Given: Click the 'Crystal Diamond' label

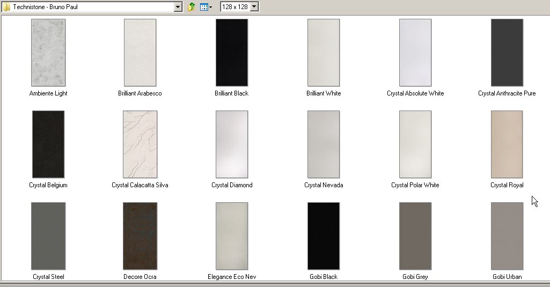Looking at the screenshot, I should [231, 185].
